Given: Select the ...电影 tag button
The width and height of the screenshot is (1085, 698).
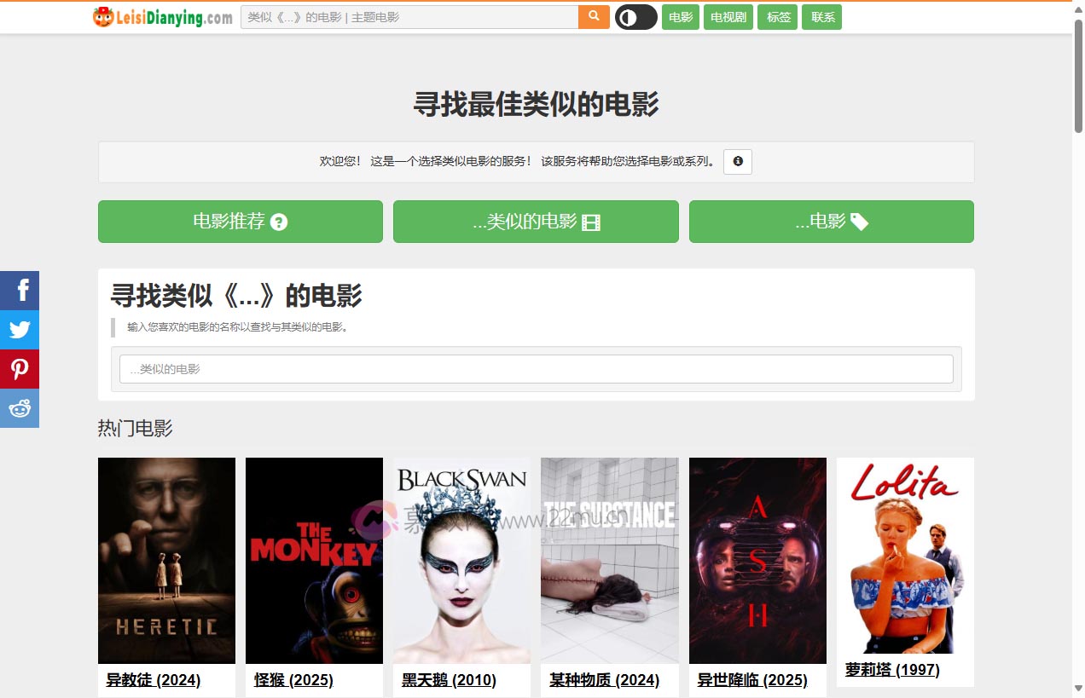Looking at the screenshot, I should click(x=831, y=222).
